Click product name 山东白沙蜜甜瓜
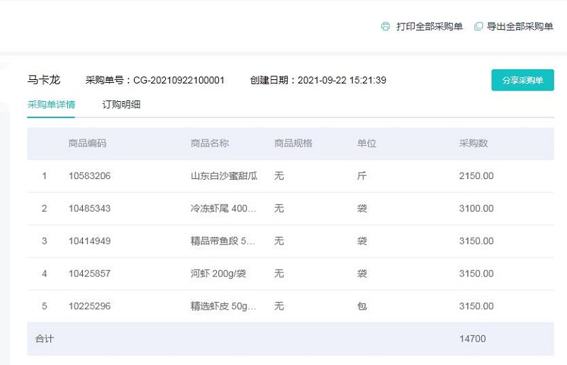567x365 pixels. point(224,176)
